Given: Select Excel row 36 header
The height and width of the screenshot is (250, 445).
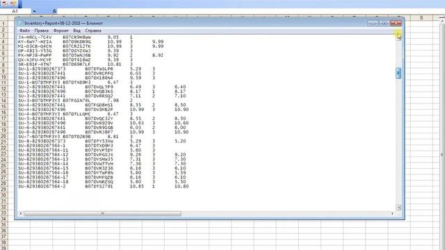Looking at the screenshot, I should [3, 231].
